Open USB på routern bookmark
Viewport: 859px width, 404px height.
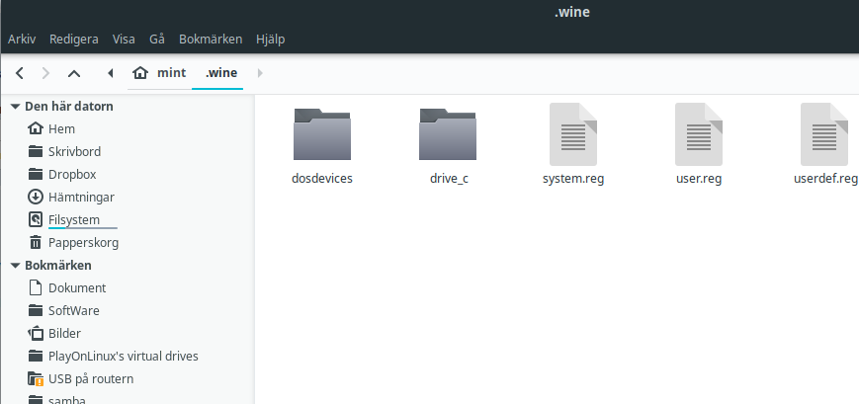(90, 378)
